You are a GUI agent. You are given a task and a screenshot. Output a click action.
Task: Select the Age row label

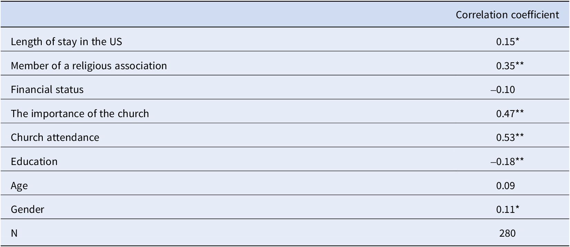pyautogui.click(x=19, y=186)
